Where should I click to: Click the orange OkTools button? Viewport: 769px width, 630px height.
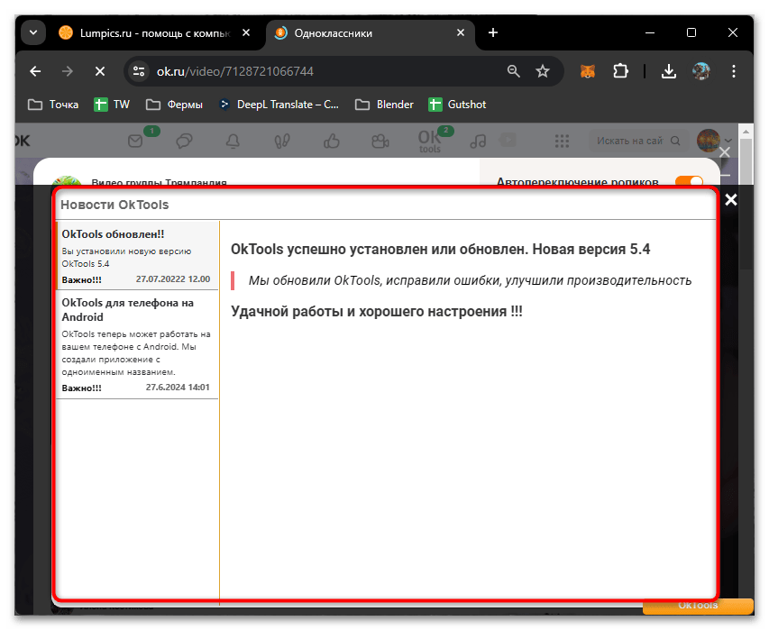point(698,606)
